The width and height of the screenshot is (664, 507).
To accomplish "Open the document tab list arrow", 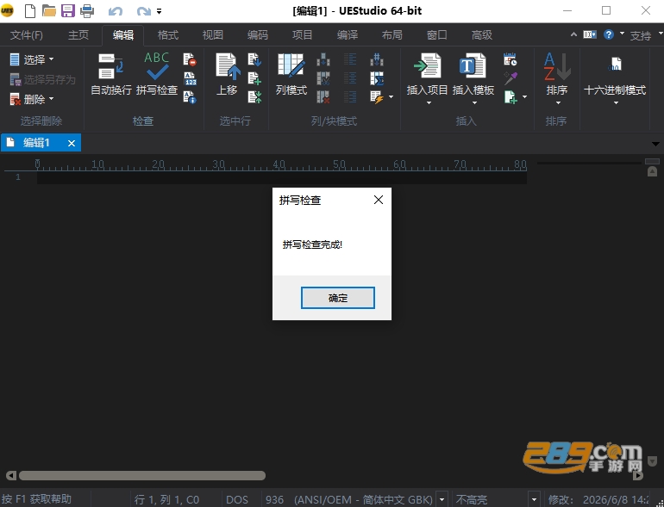I will tap(655, 145).
